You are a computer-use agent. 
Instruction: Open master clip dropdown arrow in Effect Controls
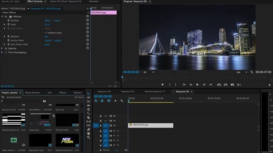[x=28, y=8]
